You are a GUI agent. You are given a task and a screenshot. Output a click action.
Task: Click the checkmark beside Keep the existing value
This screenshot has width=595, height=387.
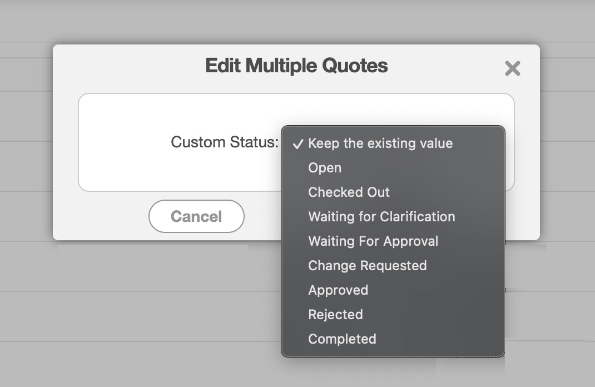click(x=298, y=143)
